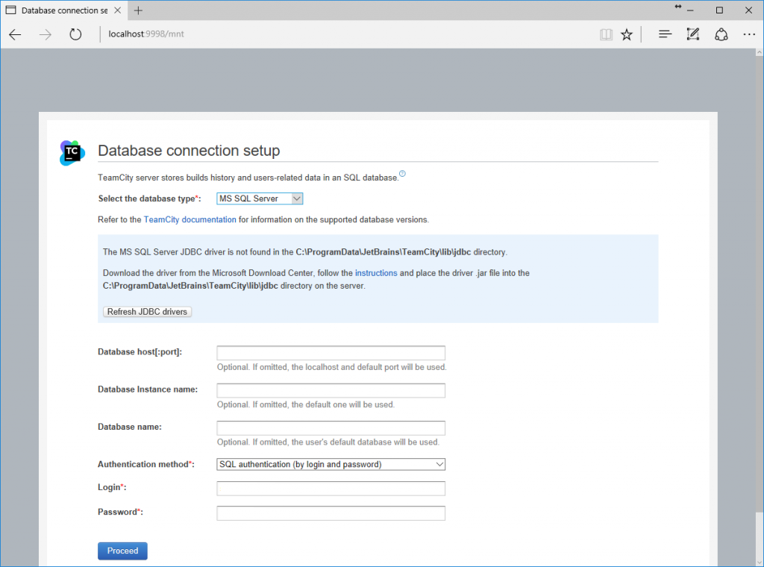Focus the Login input field
Viewport: 764px width, 567px height.
[x=331, y=489]
